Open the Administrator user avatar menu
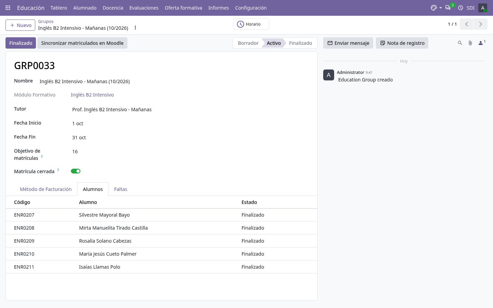This screenshot has height=308, width=493. [x=483, y=8]
